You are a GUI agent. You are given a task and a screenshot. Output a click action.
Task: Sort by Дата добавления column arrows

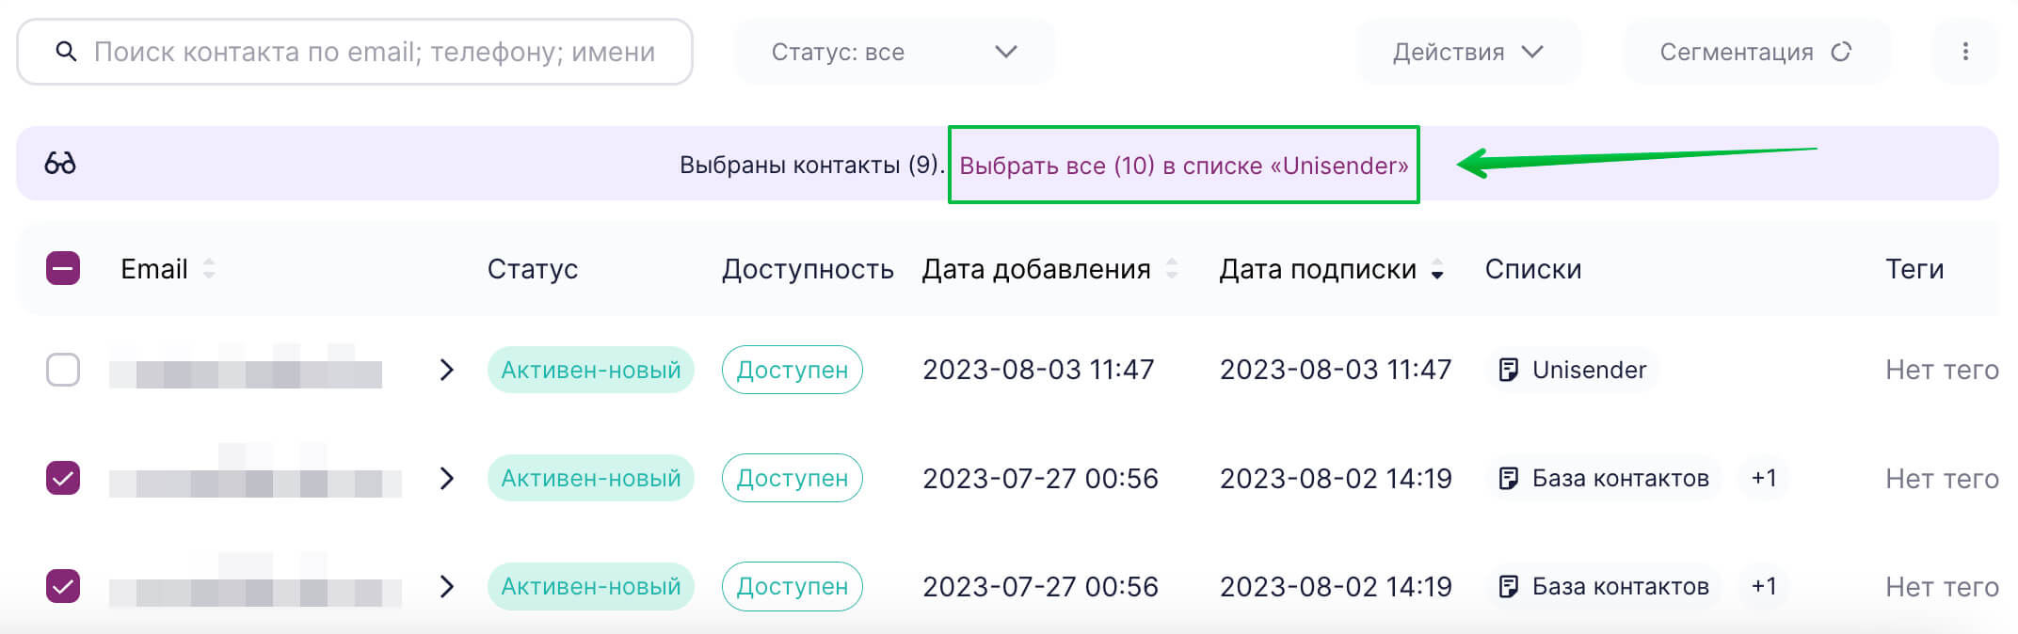(1172, 269)
